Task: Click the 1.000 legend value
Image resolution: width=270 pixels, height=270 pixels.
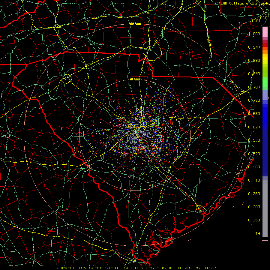Action: coord(254,34)
